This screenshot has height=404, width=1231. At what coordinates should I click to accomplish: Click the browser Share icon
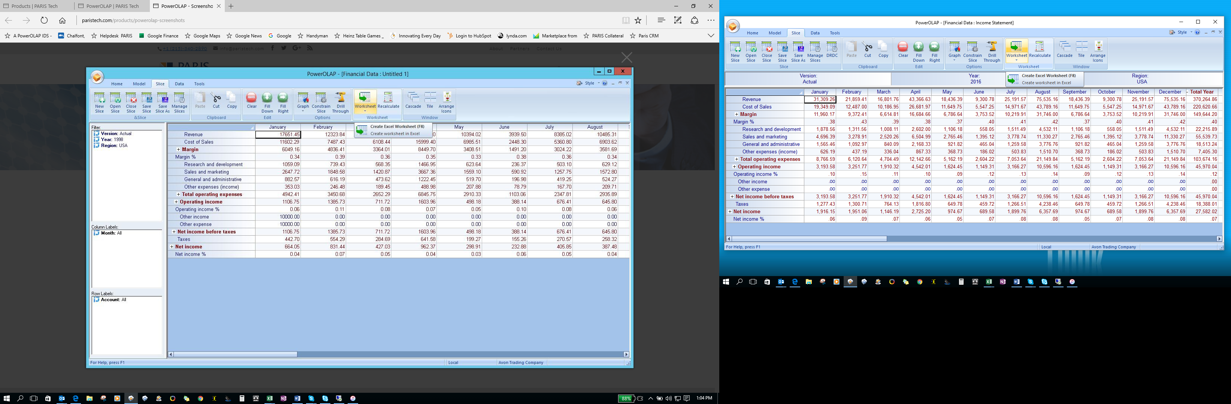pyautogui.click(x=694, y=20)
